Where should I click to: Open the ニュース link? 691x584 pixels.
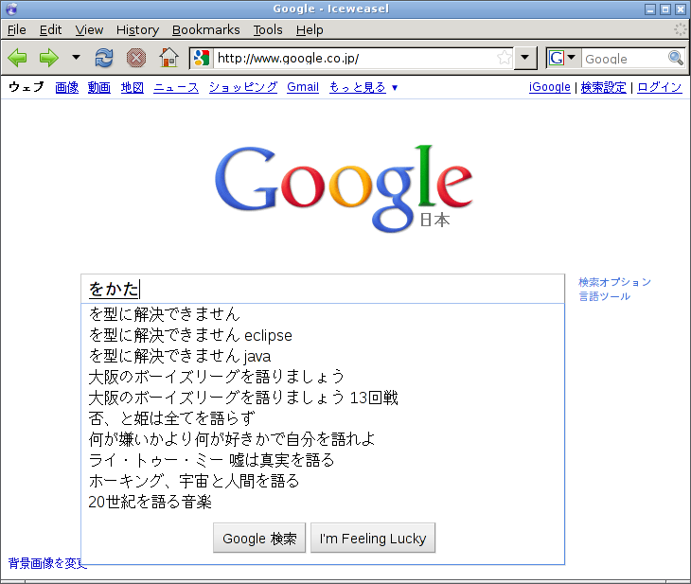(x=176, y=87)
